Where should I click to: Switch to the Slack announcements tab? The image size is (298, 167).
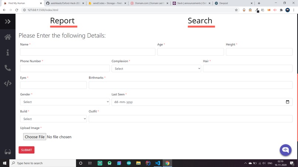[192, 3]
